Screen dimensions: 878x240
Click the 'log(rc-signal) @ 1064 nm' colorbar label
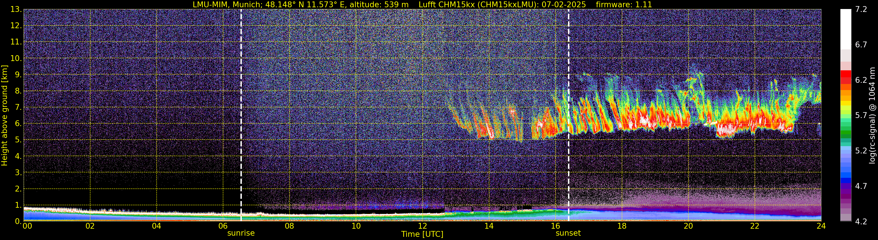tap(872, 115)
